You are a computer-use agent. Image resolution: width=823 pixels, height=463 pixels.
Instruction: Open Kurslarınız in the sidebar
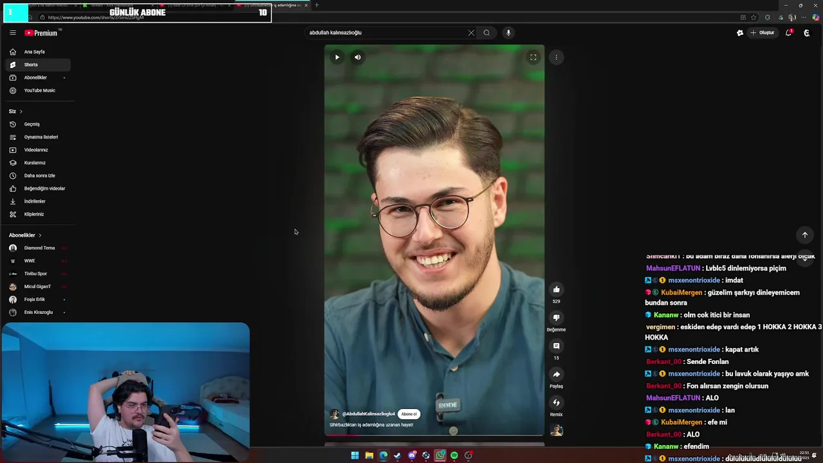click(39, 163)
